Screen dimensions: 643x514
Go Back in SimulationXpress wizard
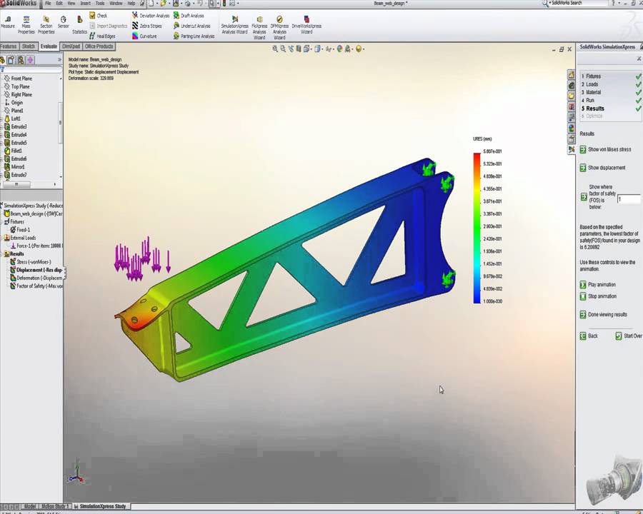coord(589,336)
